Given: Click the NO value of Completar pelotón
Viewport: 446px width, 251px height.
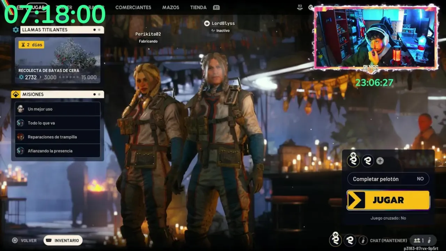Looking at the screenshot, I should (420, 179).
